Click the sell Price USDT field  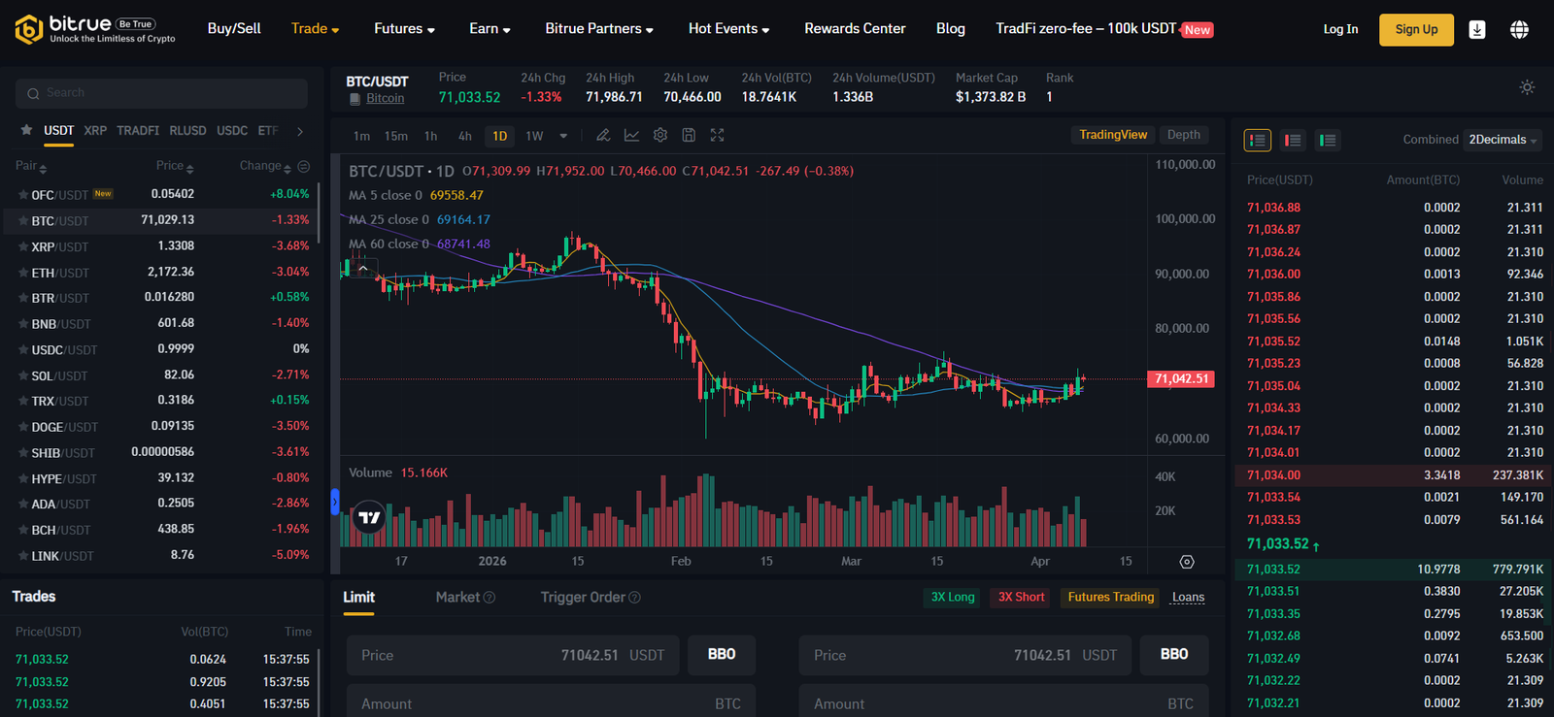[964, 655]
